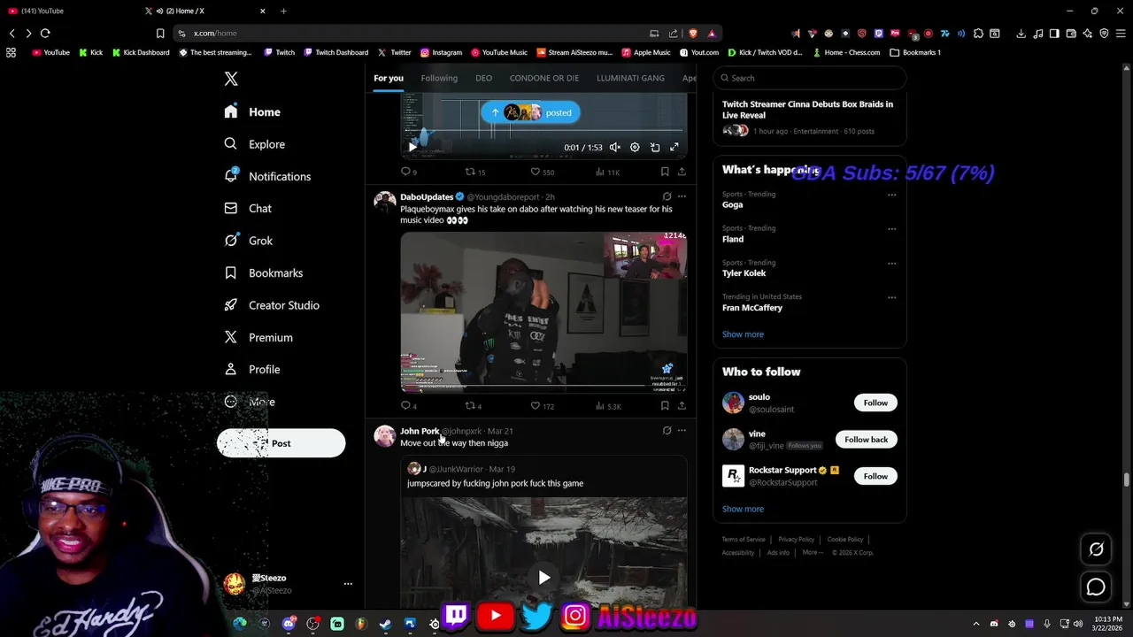Open the browser Extensions puzzle icon
The image size is (1133, 637).
978,34
